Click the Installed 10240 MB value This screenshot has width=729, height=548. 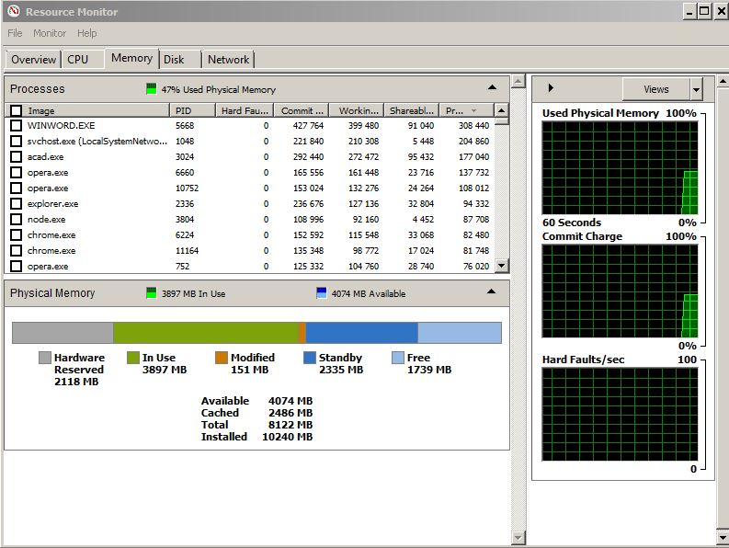tap(288, 437)
